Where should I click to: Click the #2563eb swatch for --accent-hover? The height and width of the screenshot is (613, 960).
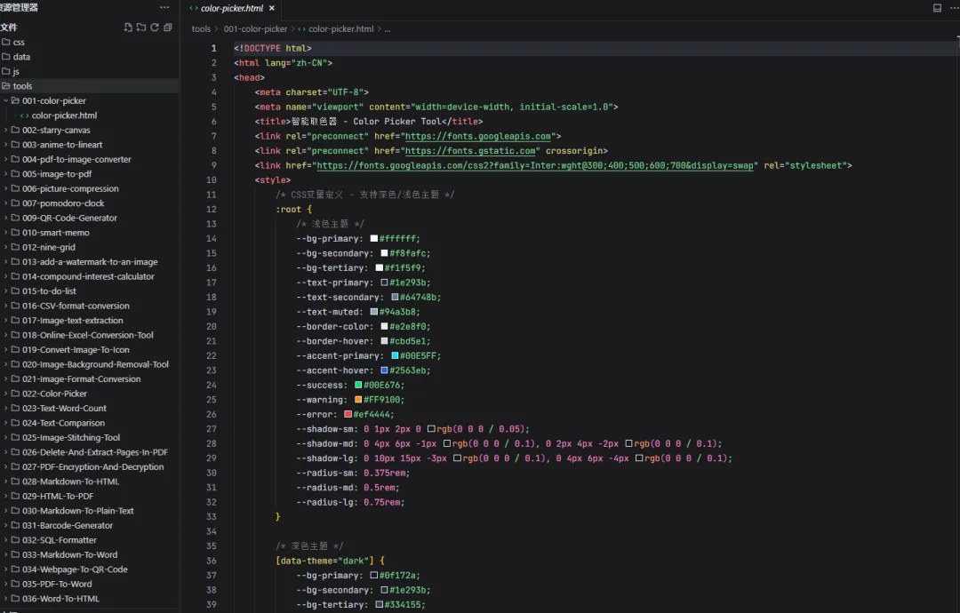385,370
